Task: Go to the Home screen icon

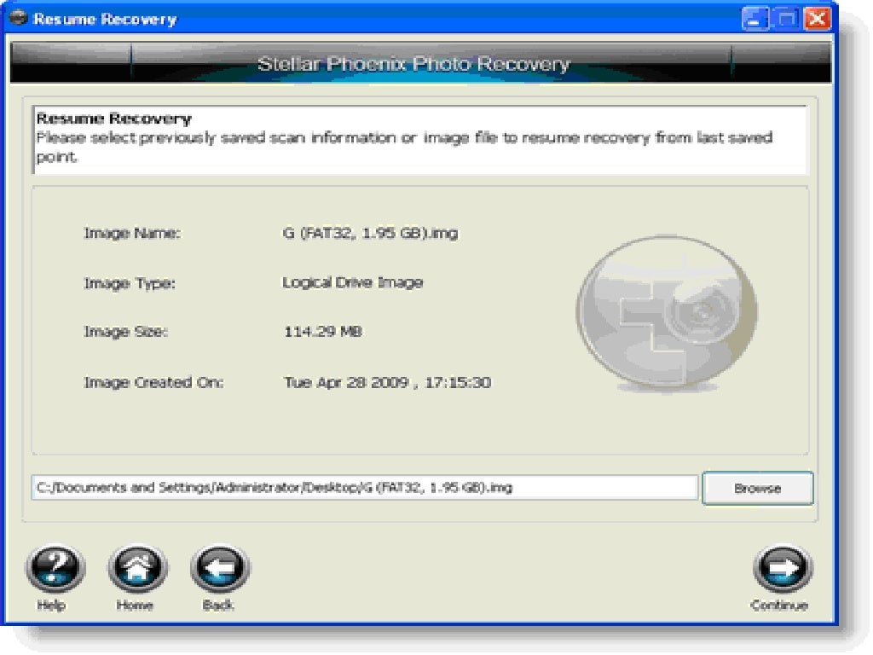Action: coord(137,568)
